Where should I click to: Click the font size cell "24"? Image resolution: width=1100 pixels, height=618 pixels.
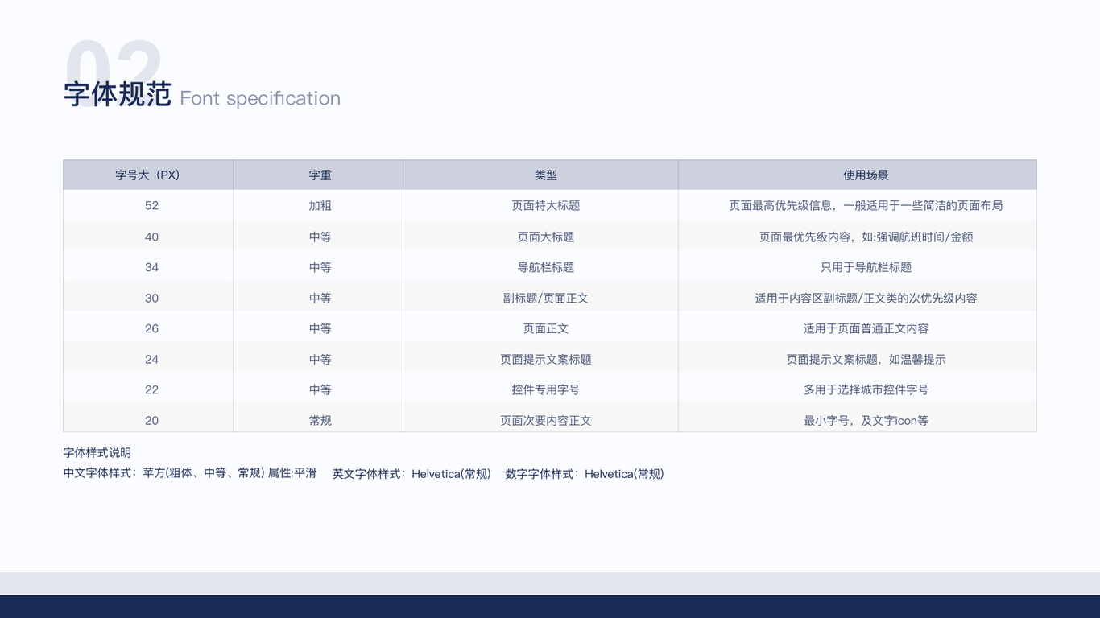pyautogui.click(x=152, y=359)
